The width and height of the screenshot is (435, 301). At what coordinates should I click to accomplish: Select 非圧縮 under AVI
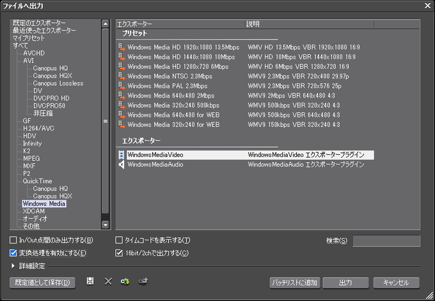[x=43, y=114]
